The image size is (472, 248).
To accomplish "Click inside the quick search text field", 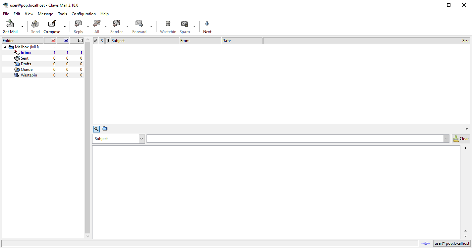I will tap(295, 138).
